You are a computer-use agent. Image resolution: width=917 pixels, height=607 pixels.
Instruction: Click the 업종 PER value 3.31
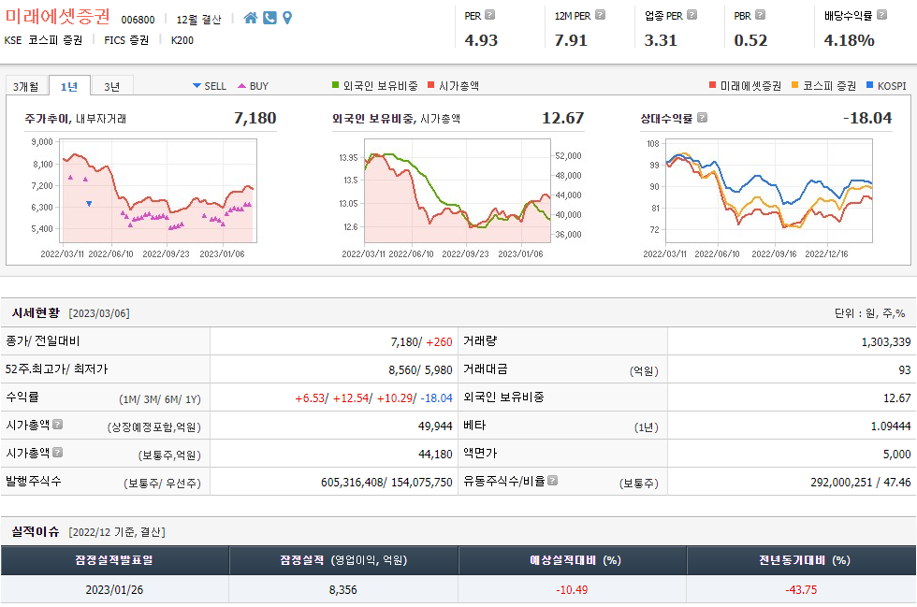tap(661, 40)
